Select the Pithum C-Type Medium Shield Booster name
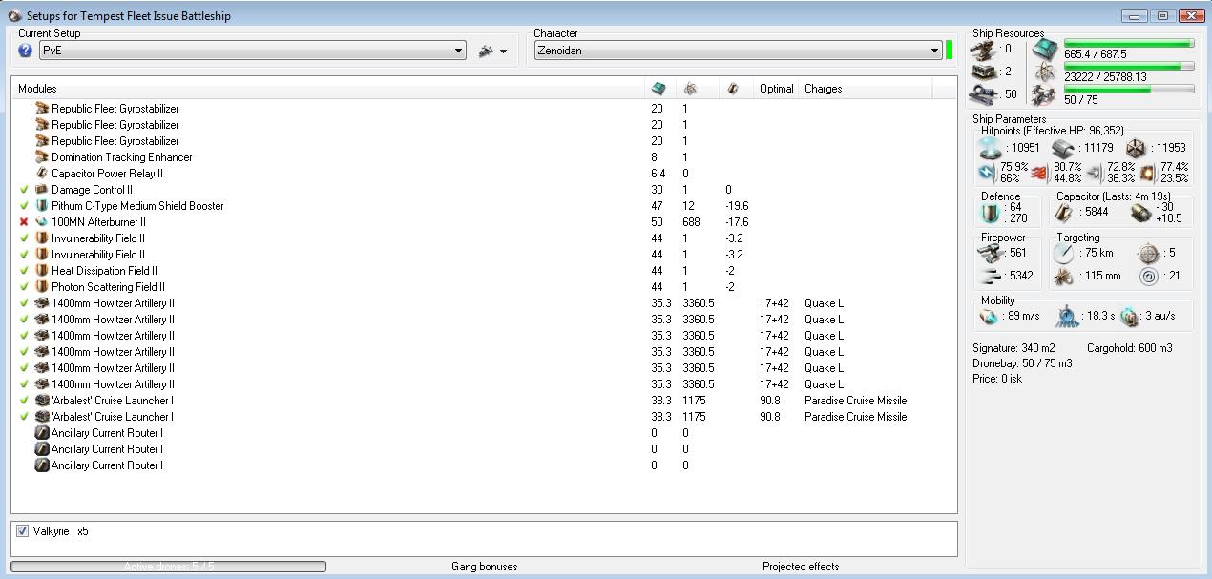Image resolution: width=1212 pixels, height=579 pixels. point(137,206)
